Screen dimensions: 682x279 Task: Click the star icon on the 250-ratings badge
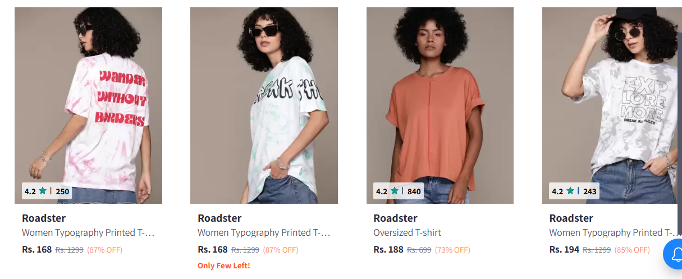click(43, 191)
